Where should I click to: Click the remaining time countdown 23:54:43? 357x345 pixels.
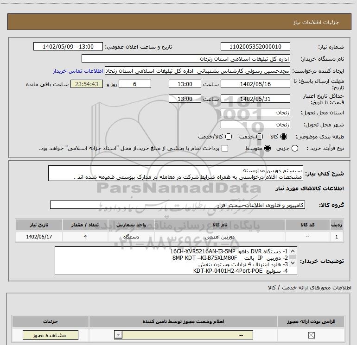click(87, 84)
